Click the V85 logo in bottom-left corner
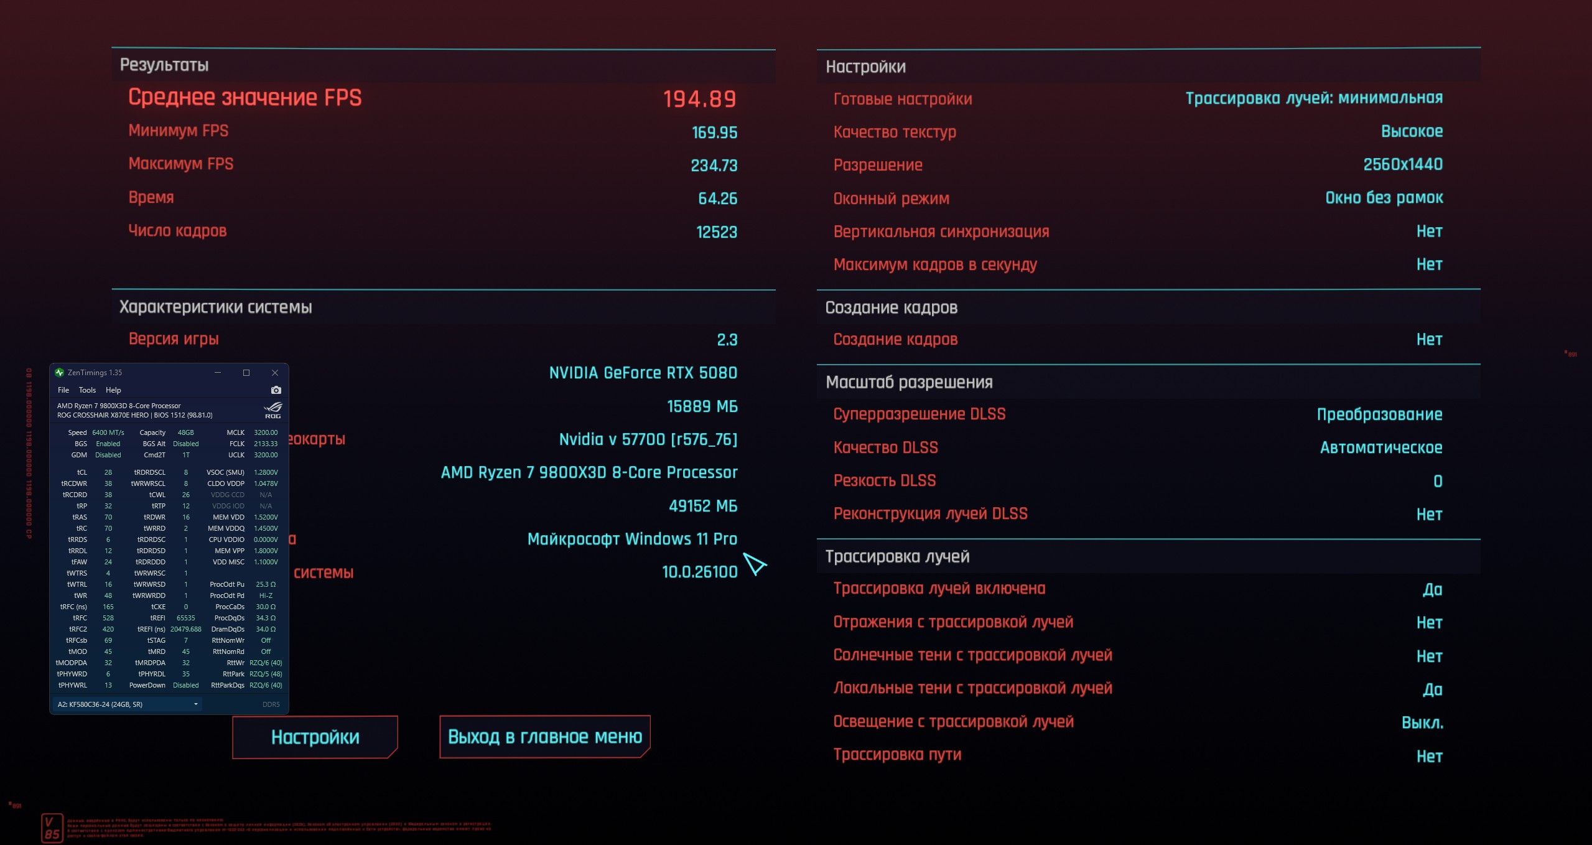This screenshot has height=845, width=1592. click(52, 828)
